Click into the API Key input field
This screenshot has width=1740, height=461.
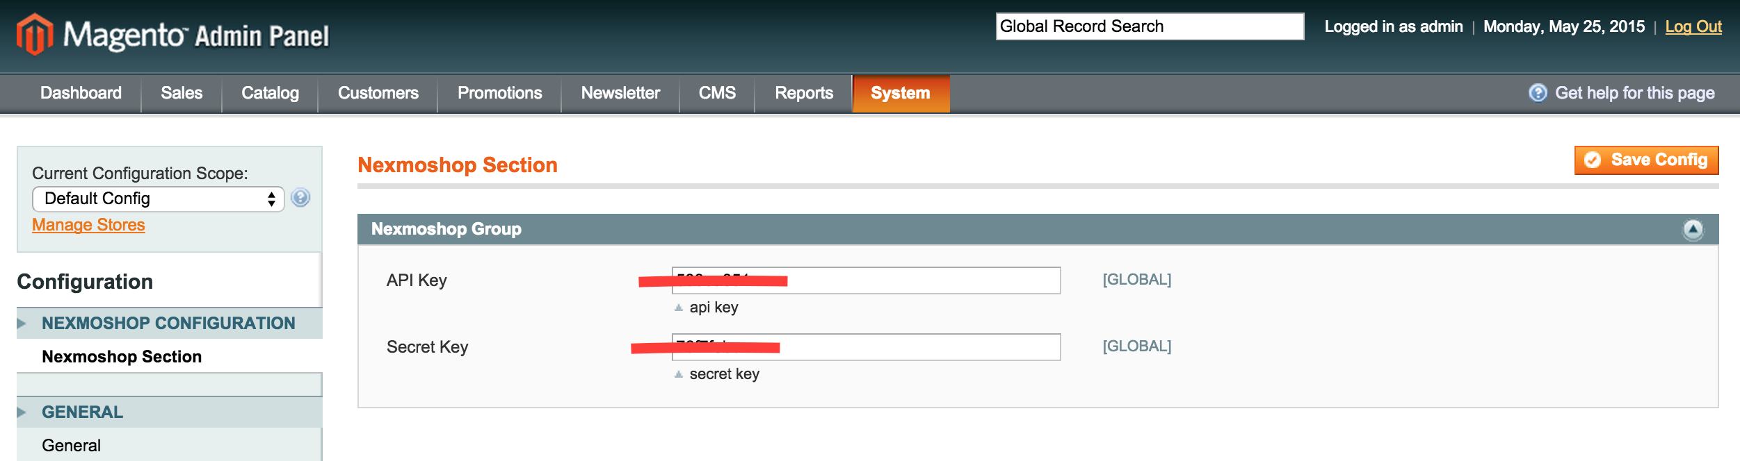tap(866, 280)
